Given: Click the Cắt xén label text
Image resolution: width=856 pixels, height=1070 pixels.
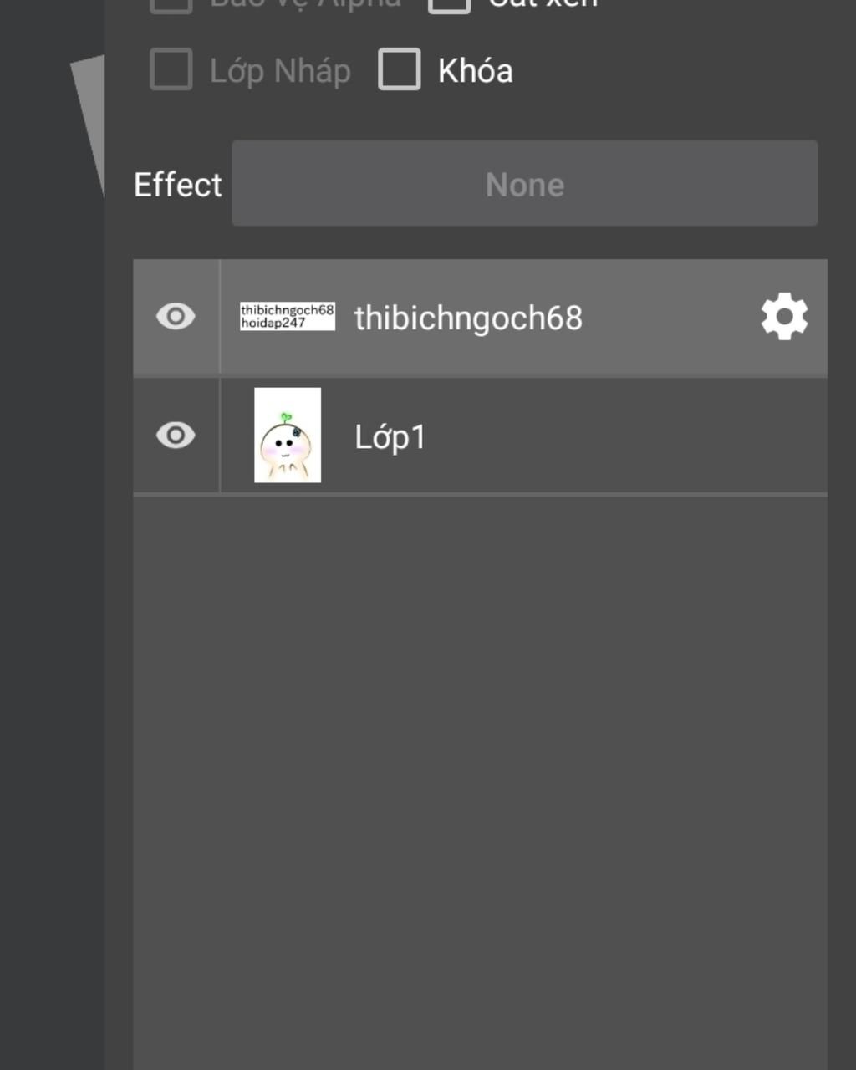Looking at the screenshot, I should click(x=543, y=4).
